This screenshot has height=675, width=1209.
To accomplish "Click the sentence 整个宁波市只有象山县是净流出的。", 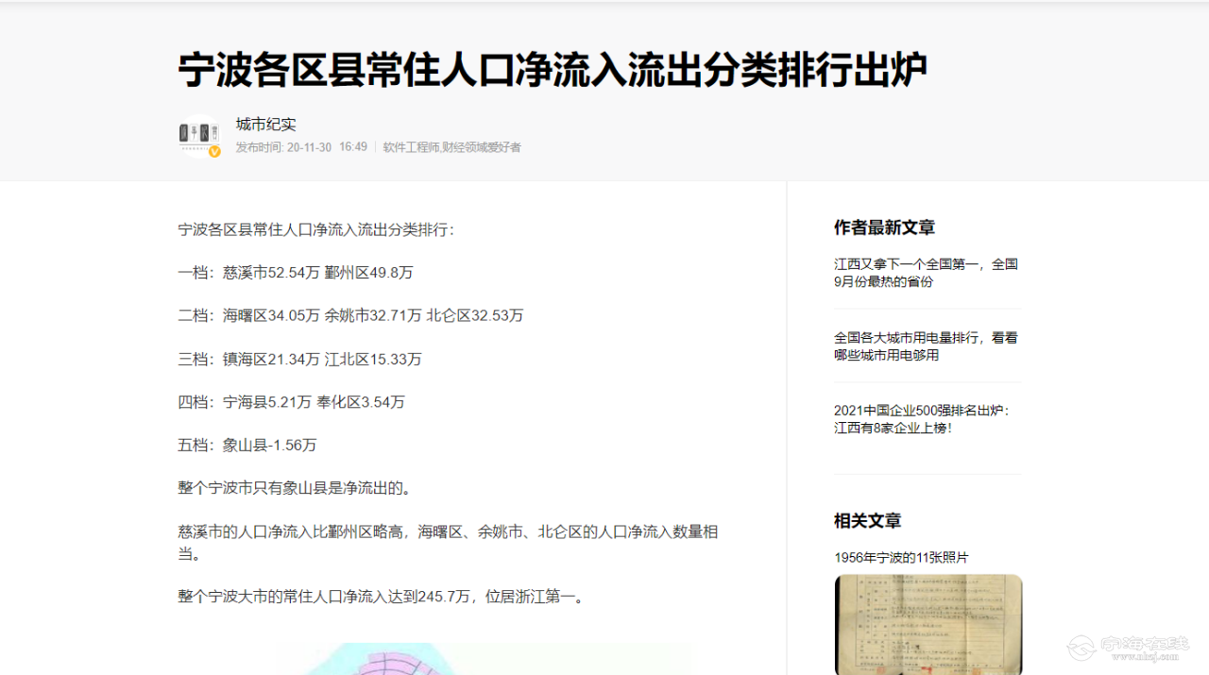I will [x=296, y=488].
